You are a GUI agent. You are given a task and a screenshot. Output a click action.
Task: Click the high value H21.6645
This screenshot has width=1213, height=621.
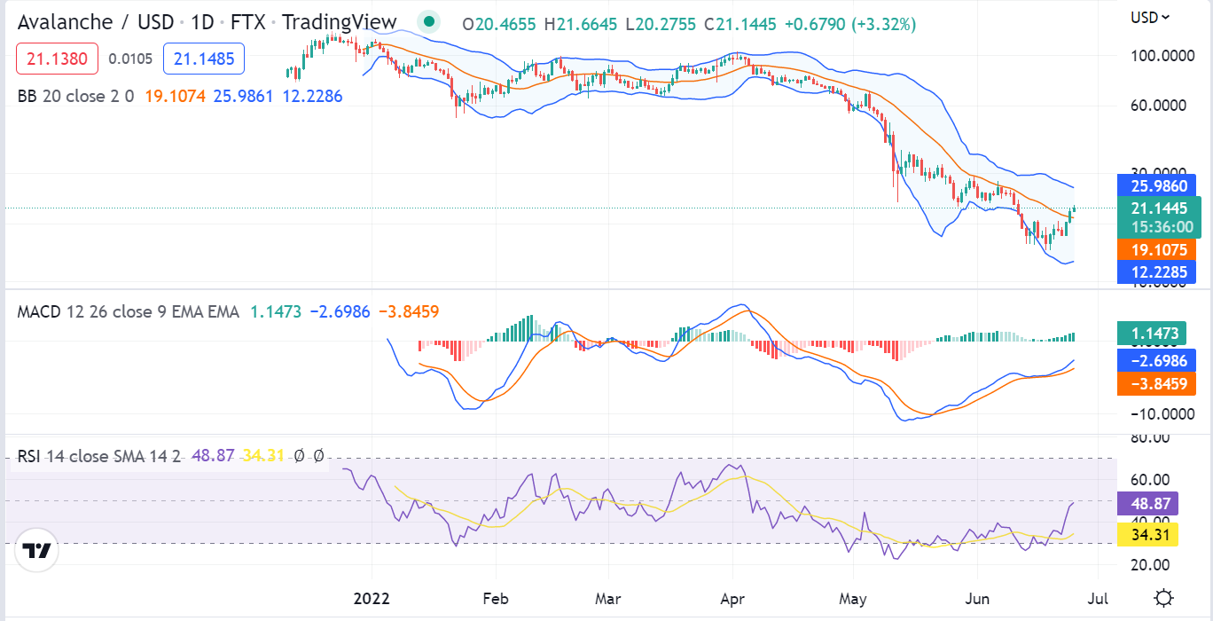[x=581, y=24]
